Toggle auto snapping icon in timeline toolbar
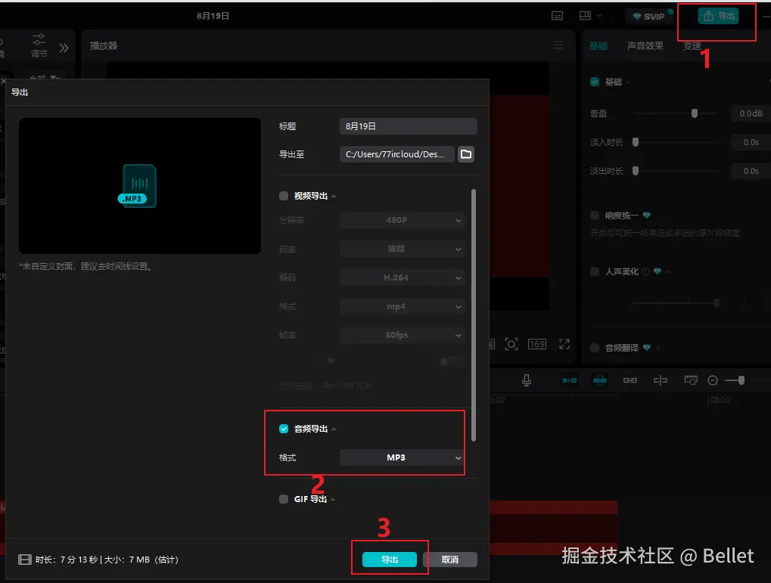771x583 pixels. click(x=600, y=380)
